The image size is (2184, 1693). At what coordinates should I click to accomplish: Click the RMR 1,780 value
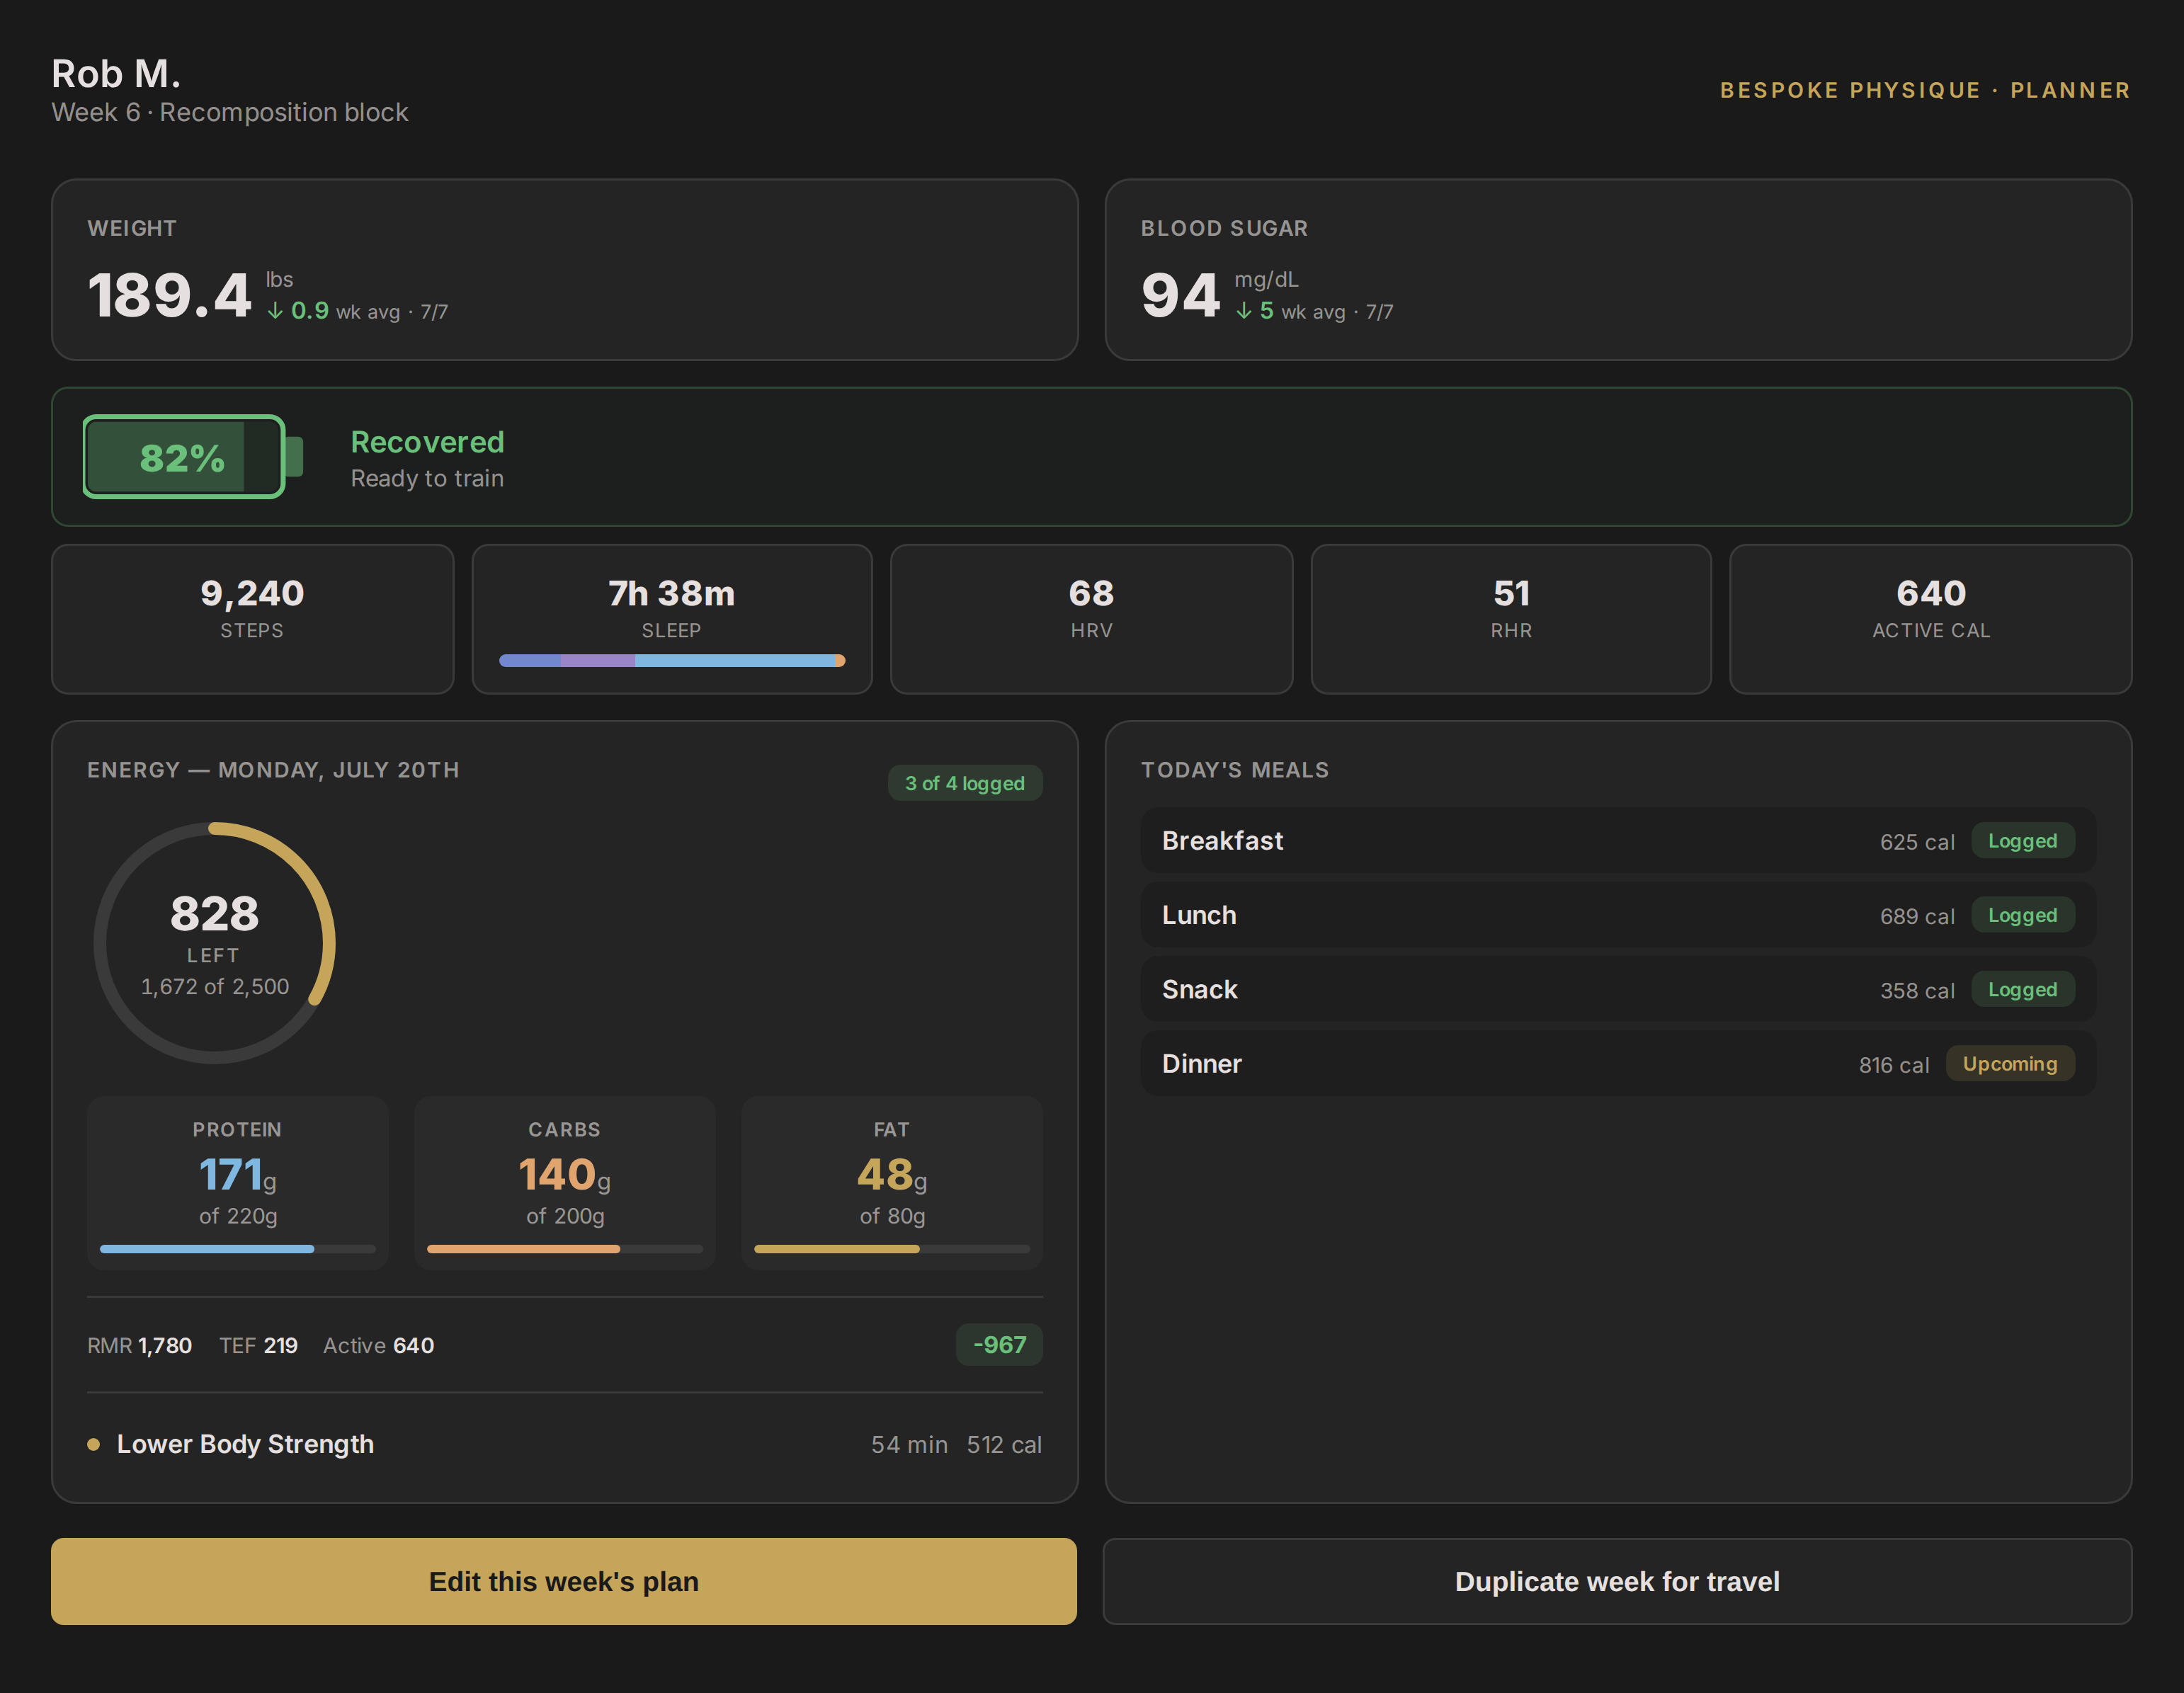139,1345
